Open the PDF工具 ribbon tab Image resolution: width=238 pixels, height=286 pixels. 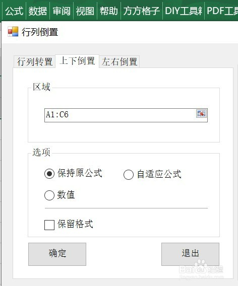(x=221, y=11)
